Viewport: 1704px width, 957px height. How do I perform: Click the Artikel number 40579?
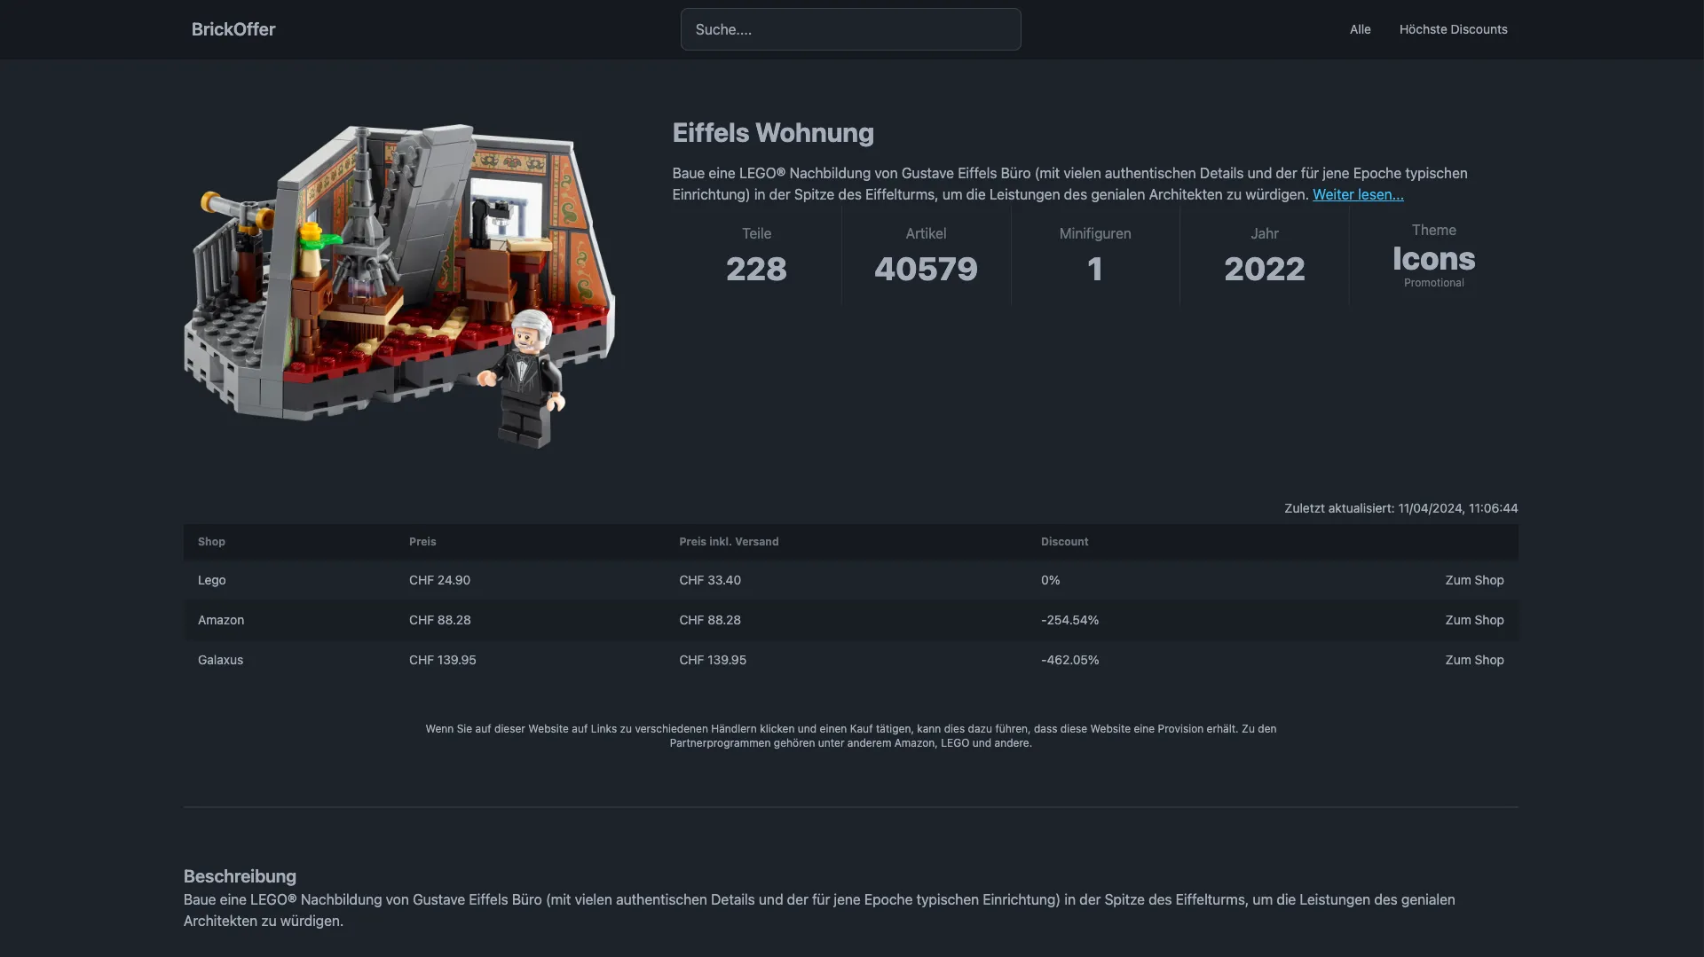[926, 269]
